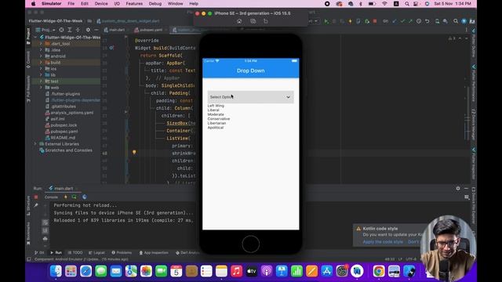Select analysis_options.yaml in project tree
502x282 pixels.
point(72,113)
